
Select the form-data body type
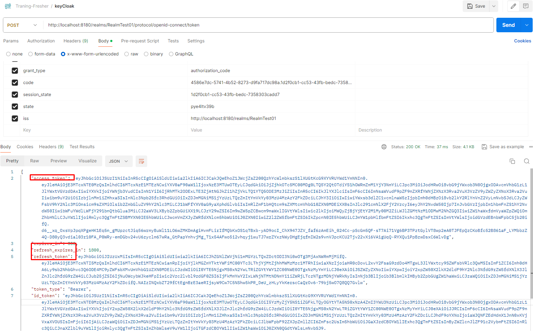point(30,54)
